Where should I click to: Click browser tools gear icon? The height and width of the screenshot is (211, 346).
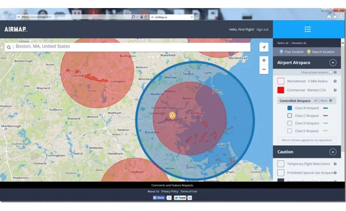(x=341, y=17)
